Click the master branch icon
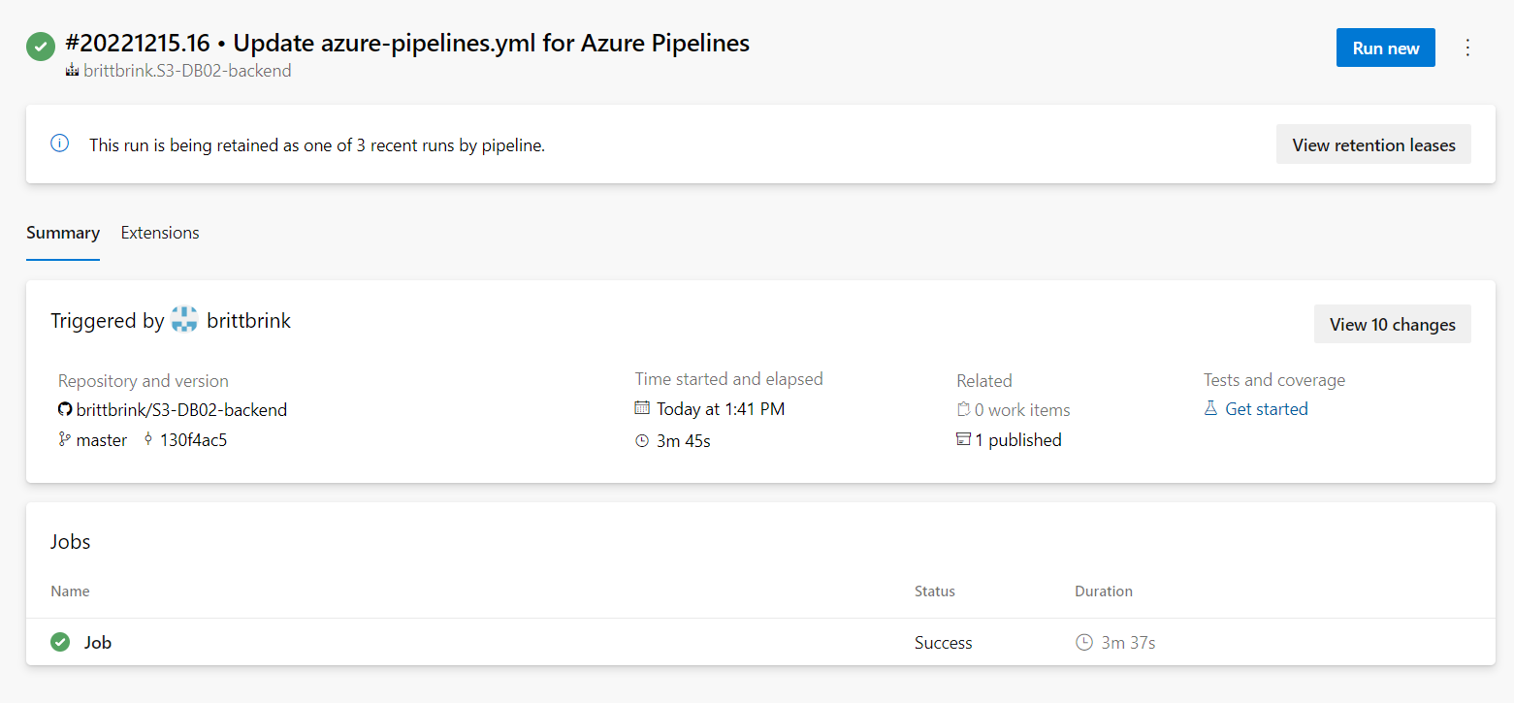Screen dimensions: 1514x703 click(65, 440)
